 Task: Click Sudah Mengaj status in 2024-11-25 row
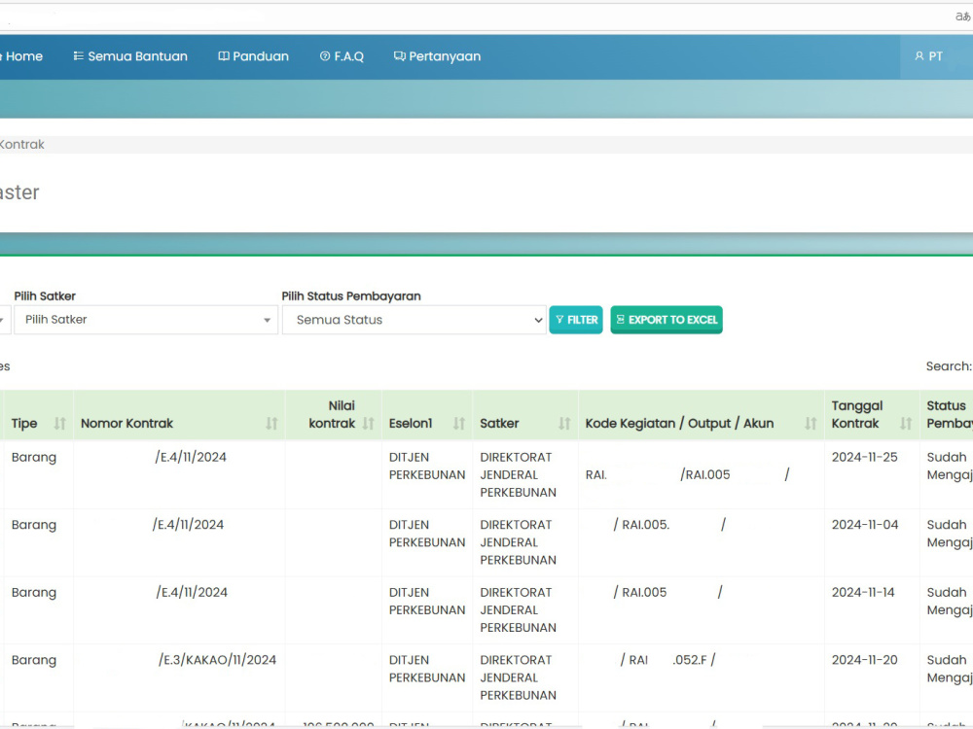(950, 466)
